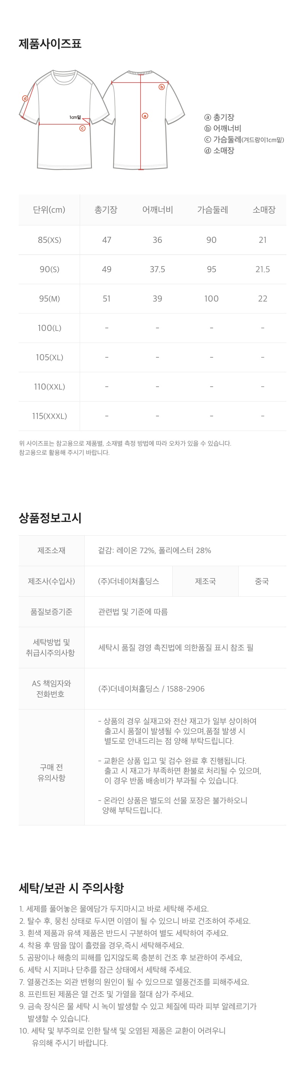Click the ⓓ sleeve marker on front shirt
The image size is (305, 1085).
point(25,99)
